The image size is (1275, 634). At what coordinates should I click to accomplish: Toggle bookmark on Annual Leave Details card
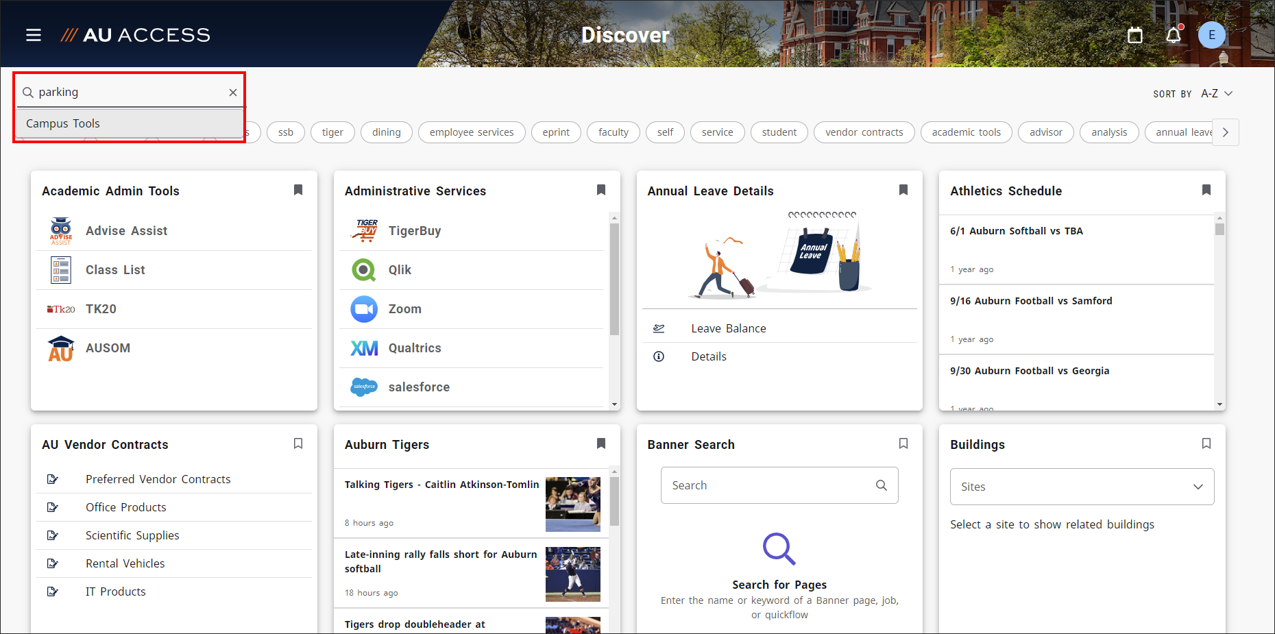[903, 190]
